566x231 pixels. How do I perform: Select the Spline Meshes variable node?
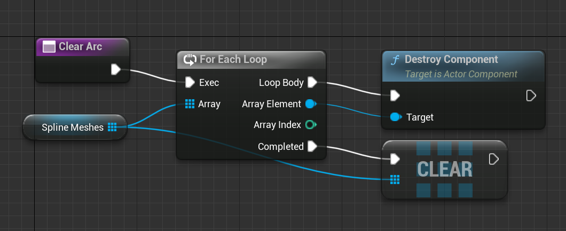tap(75, 127)
